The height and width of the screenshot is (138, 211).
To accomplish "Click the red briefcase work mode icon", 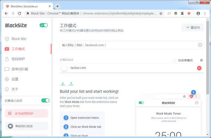I will (x=7, y=49).
